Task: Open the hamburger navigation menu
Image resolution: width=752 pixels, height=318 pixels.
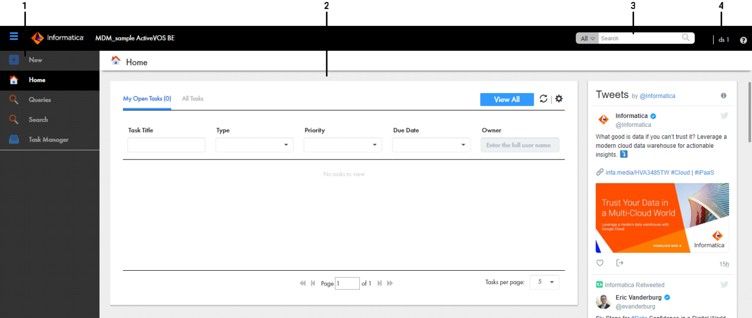Action: (x=14, y=36)
